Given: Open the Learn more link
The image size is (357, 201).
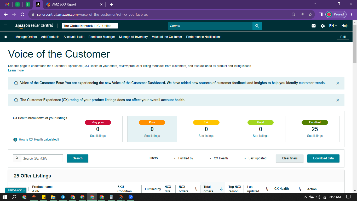Looking at the screenshot, I should 16,70.
